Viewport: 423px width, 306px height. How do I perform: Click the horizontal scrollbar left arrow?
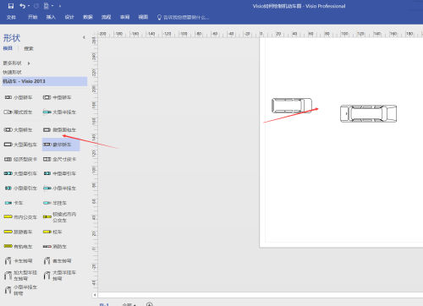pyautogui.click(x=95, y=295)
